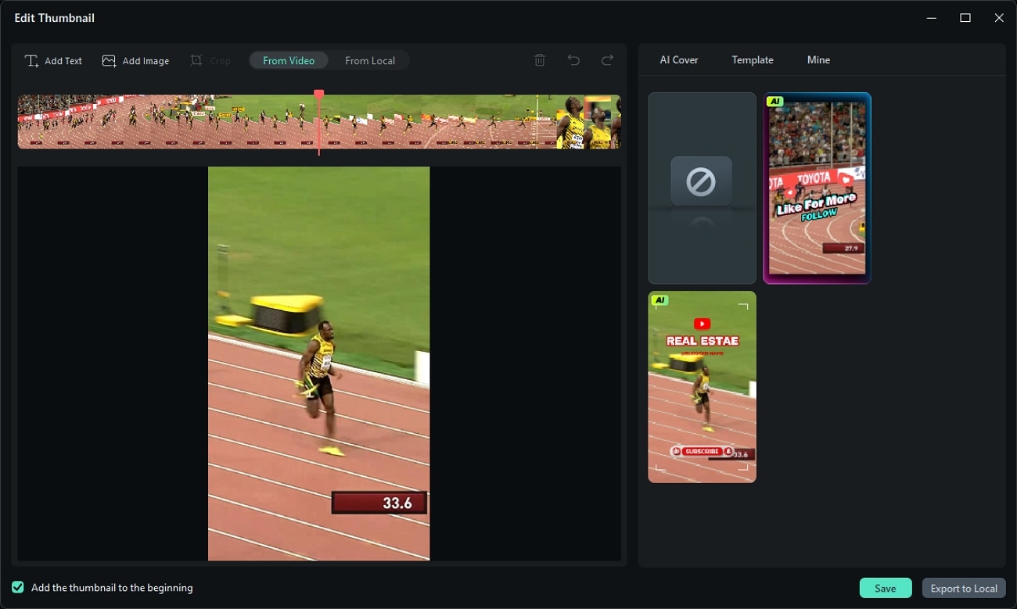Image resolution: width=1017 pixels, height=609 pixels.
Task: Delete selected element with trash icon
Action: (540, 60)
